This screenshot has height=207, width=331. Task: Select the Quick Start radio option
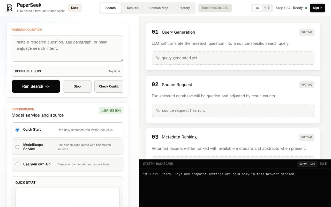[17, 130]
